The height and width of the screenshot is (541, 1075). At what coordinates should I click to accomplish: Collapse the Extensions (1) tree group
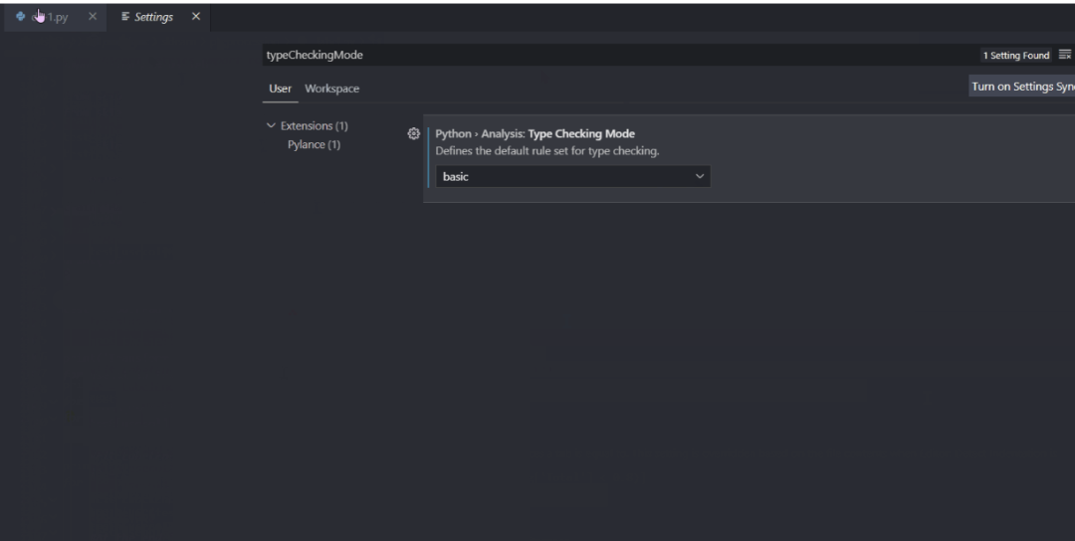(270, 126)
